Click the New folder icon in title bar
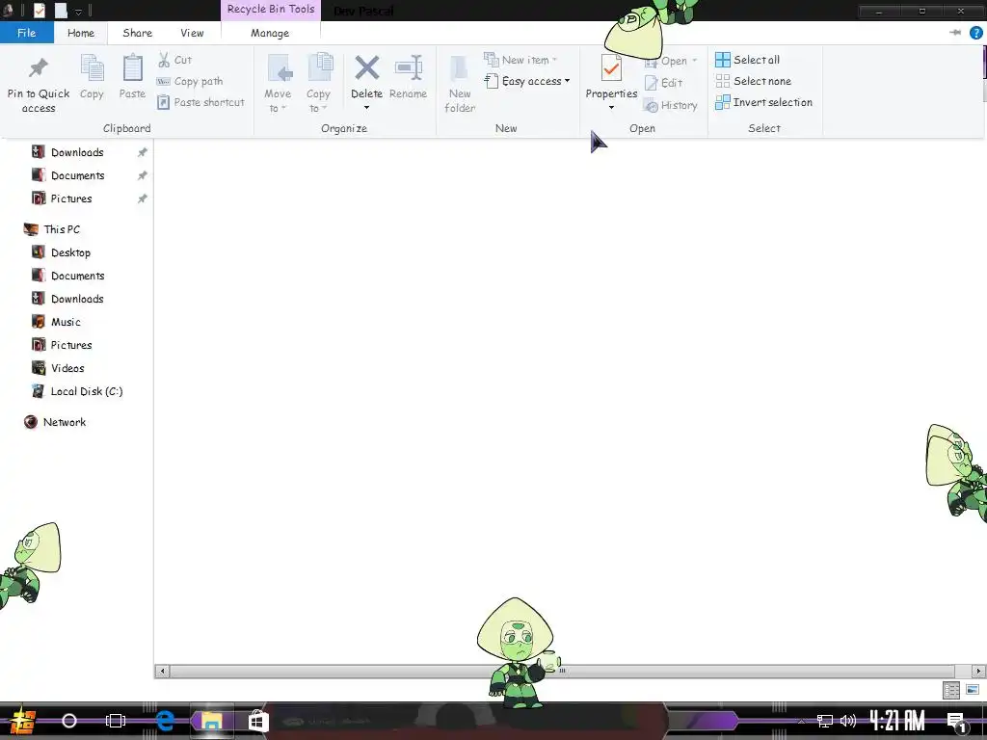 point(61,10)
